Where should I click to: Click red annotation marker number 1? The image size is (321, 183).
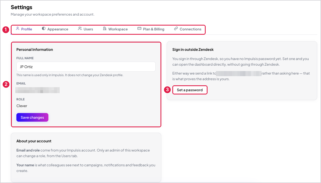point(6,30)
